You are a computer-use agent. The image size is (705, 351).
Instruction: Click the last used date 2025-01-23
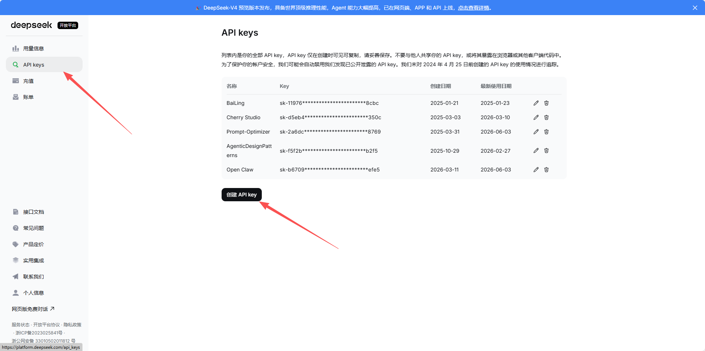tap(495, 103)
